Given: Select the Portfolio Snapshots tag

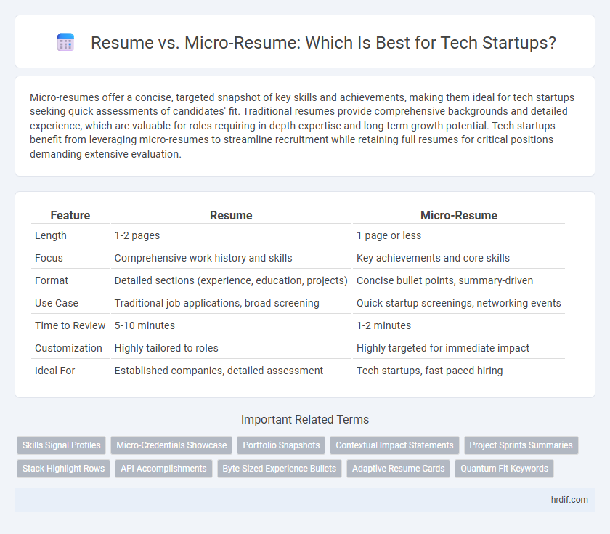Looking at the screenshot, I should [x=281, y=445].
